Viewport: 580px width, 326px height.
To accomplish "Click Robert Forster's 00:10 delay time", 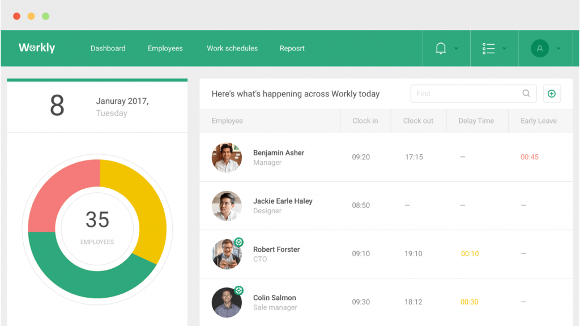I will pos(470,254).
